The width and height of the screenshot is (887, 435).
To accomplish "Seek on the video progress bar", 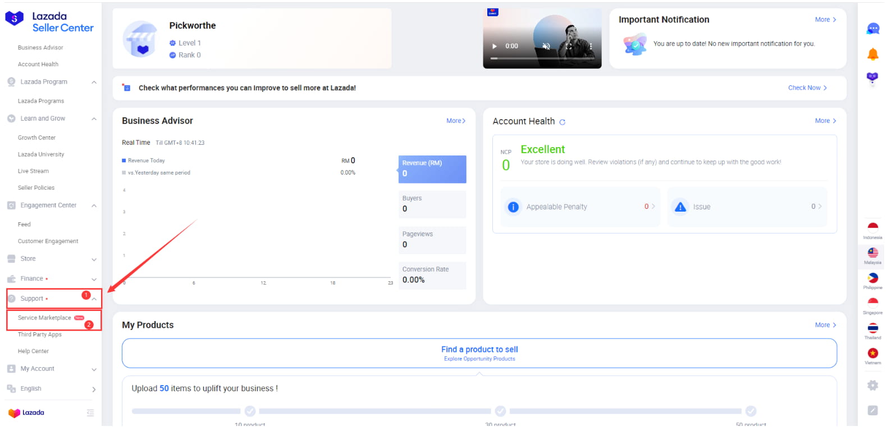I will pyautogui.click(x=542, y=58).
